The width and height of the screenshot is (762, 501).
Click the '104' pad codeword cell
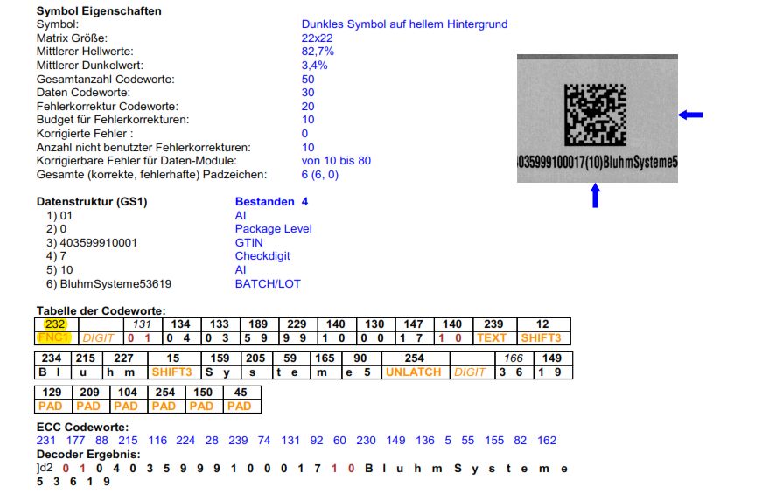pyautogui.click(x=128, y=393)
